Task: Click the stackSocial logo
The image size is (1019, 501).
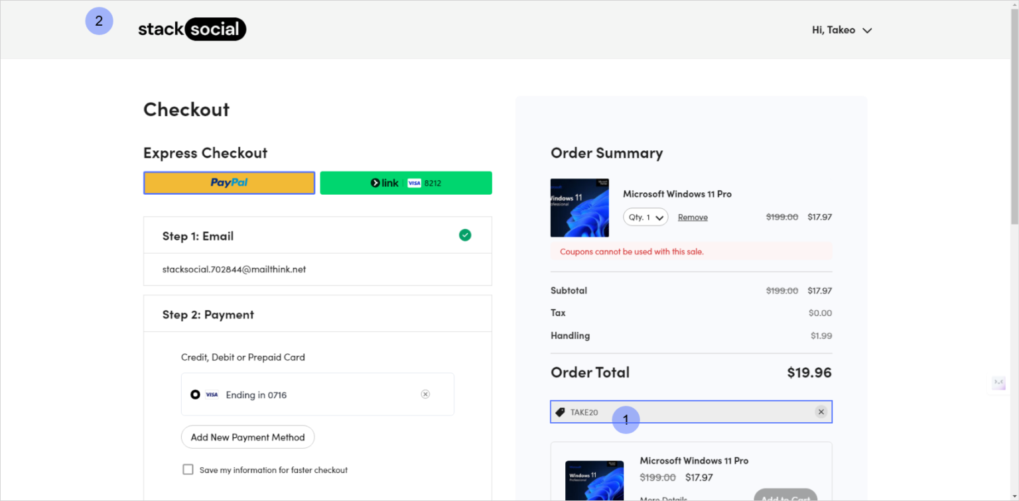Action: pyautogui.click(x=192, y=28)
